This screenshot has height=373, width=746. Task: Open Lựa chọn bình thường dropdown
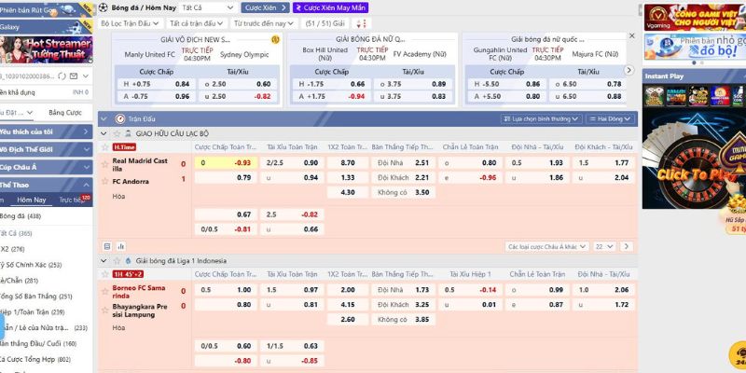click(x=541, y=118)
